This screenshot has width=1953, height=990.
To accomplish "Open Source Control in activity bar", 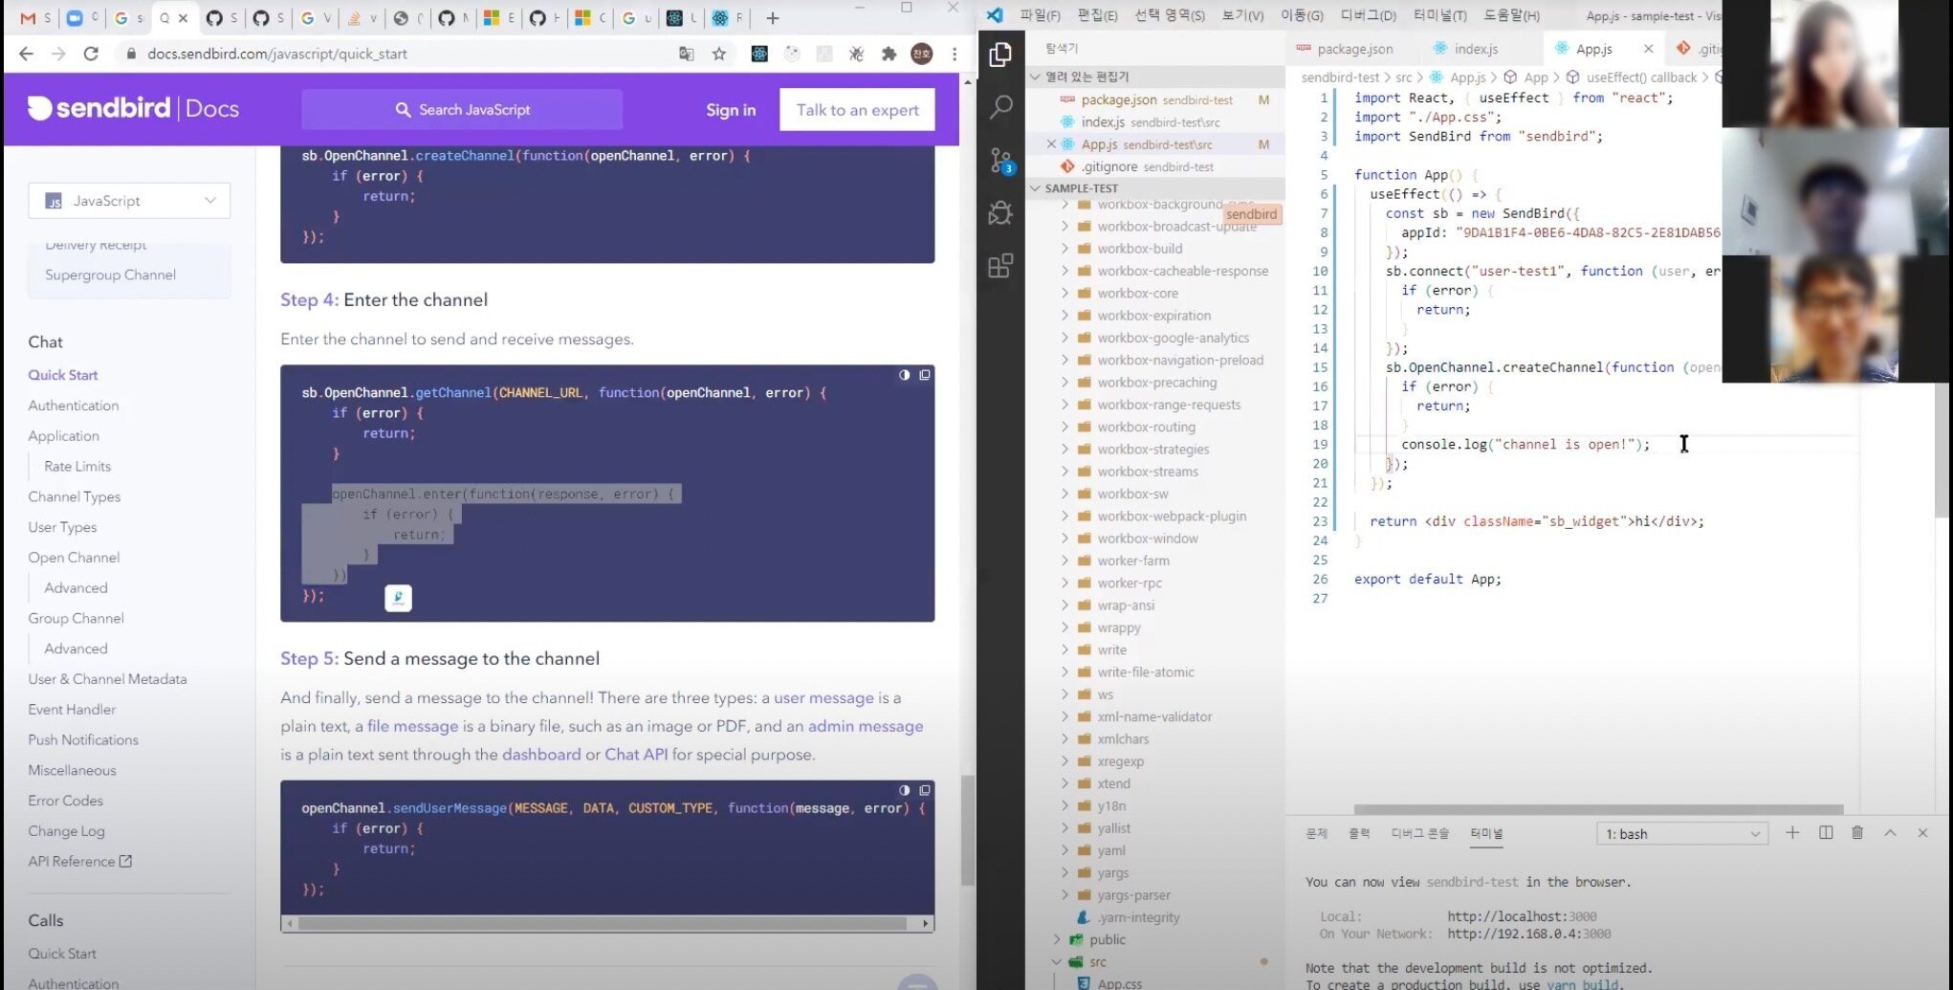I will click(1000, 160).
